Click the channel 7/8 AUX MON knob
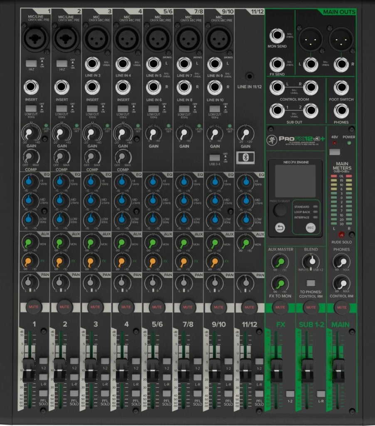Image resolution: width=375 pixels, height=426 pixels. point(183,243)
